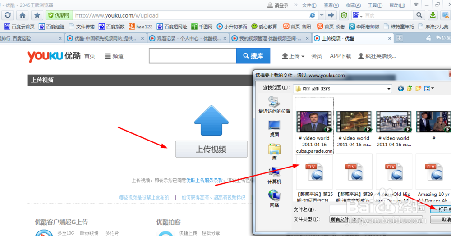Bookmark this page with the star icon
This screenshot has width=451, height=236.
click(x=37, y=15)
